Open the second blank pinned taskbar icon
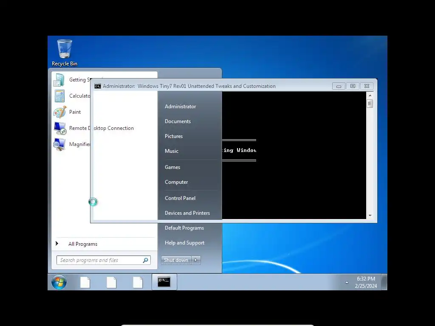The width and height of the screenshot is (435, 326). click(x=111, y=282)
